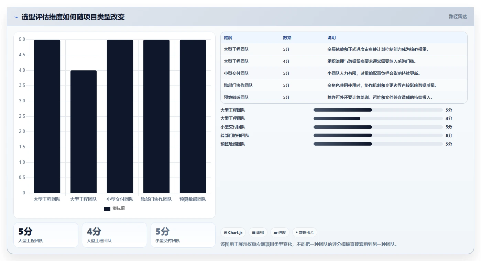
Task: Click the 预算敏感团队 label in the progress list
Action: [x=233, y=144]
